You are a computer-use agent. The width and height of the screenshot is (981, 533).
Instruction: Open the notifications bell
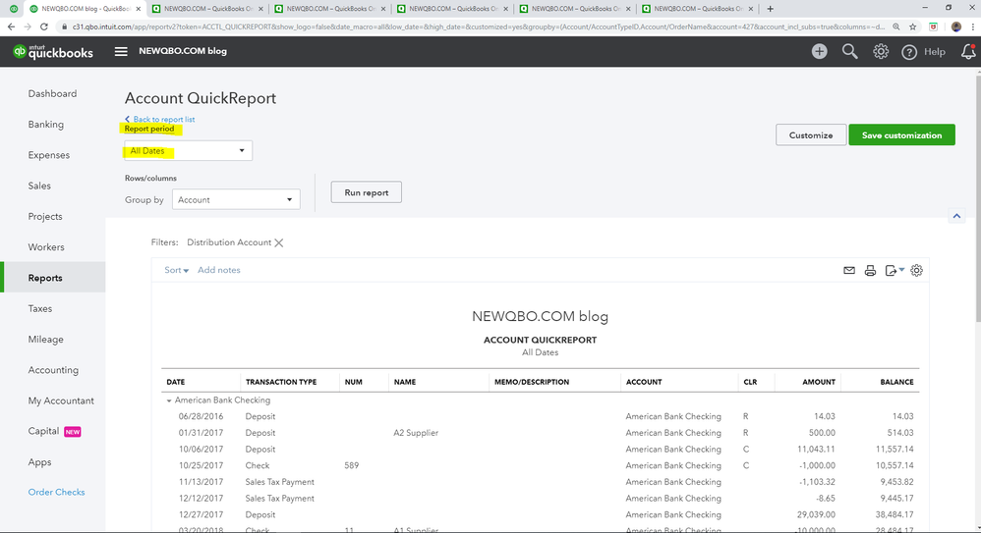[968, 51]
